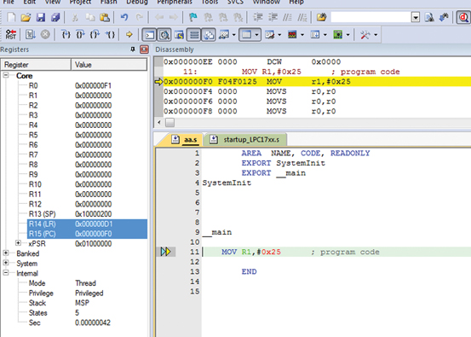471x337 pixels.
Task: Toggle the Registers Window button
Action: point(194,35)
